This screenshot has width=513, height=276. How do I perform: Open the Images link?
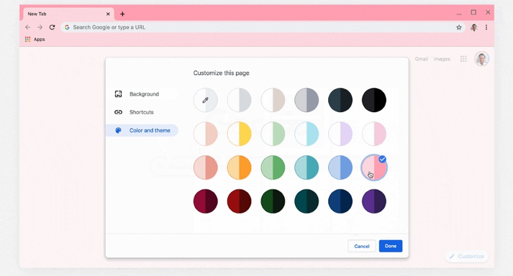(442, 59)
